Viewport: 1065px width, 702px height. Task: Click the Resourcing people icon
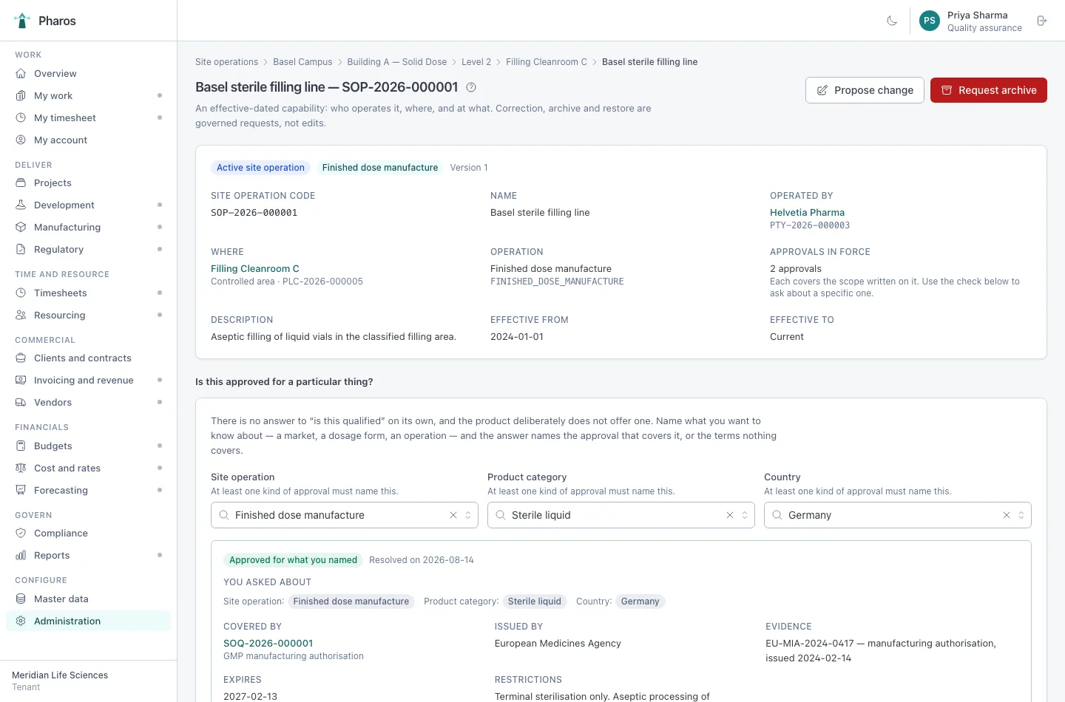coord(21,316)
